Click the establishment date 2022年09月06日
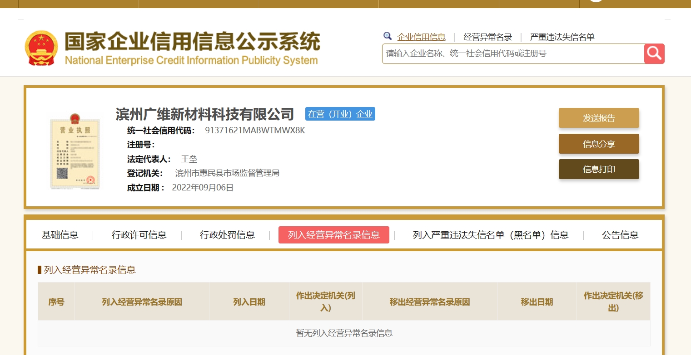This screenshot has width=691, height=355. (203, 188)
